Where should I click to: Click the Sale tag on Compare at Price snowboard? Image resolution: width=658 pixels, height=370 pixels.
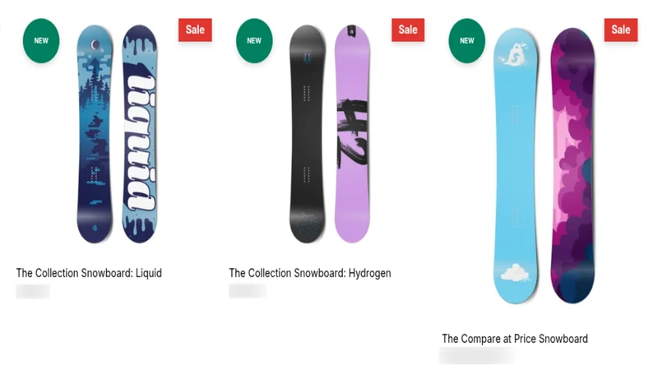[x=621, y=30]
